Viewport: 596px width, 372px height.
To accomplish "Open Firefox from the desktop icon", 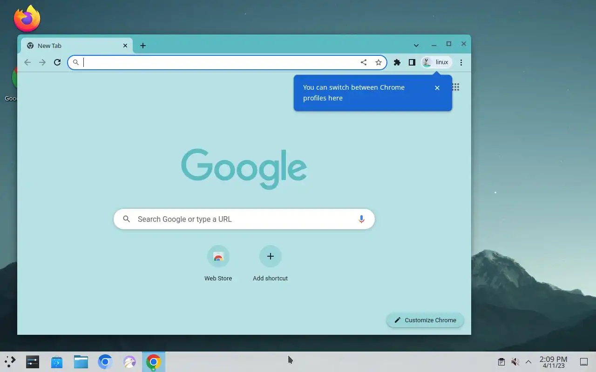I will click(x=27, y=19).
